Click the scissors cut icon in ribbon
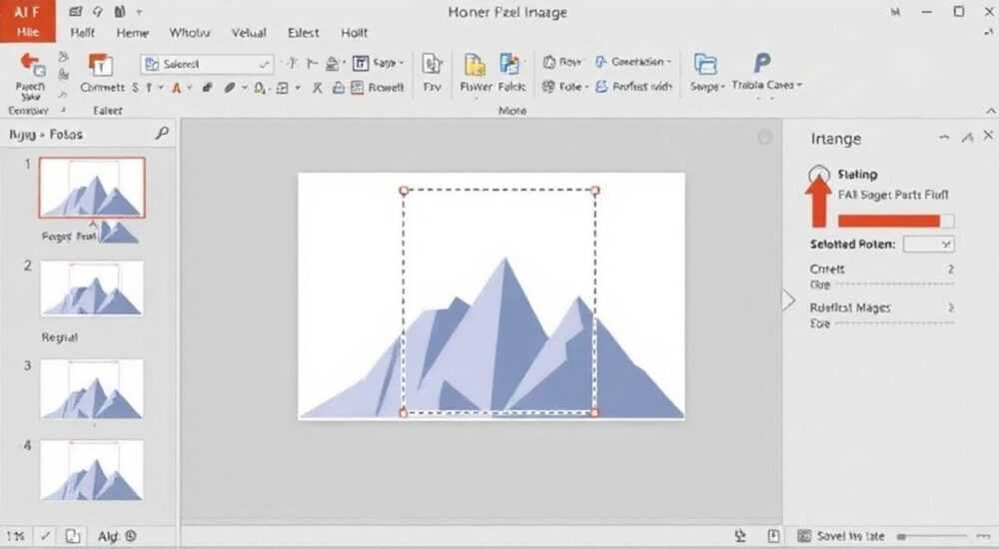Viewport: 999px width, 549px height. coord(317,88)
